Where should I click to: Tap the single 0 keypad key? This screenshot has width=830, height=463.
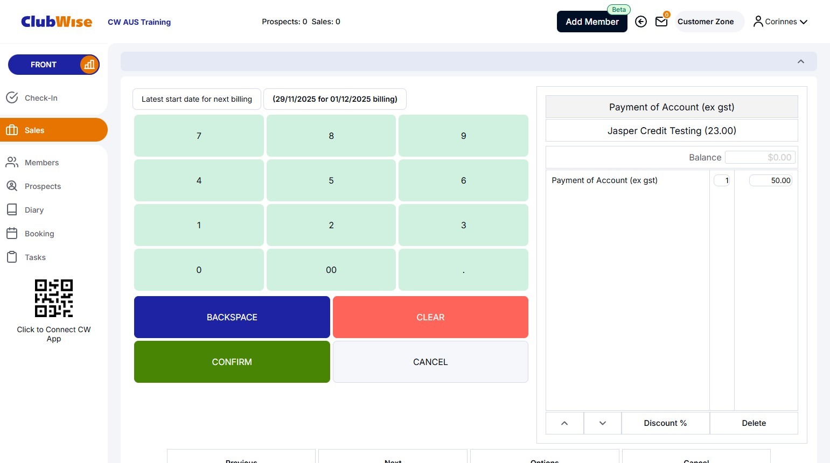point(199,270)
